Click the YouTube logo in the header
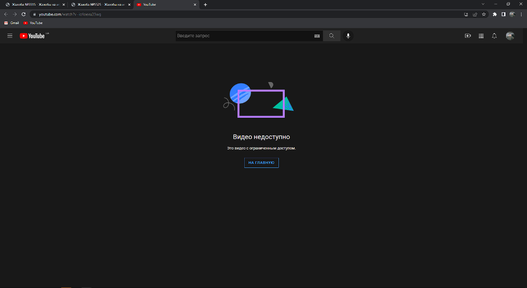 32,36
